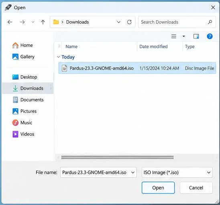
Task: Click the Downloads arrow icon
Action: pos(15,88)
